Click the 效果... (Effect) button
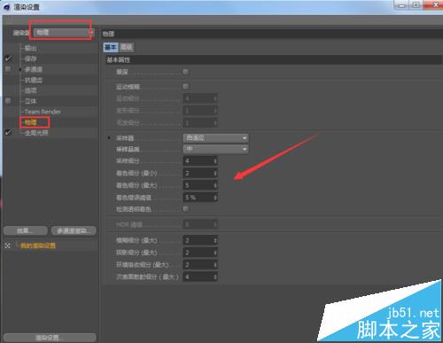The height and width of the screenshot is (343, 443). tap(26, 230)
